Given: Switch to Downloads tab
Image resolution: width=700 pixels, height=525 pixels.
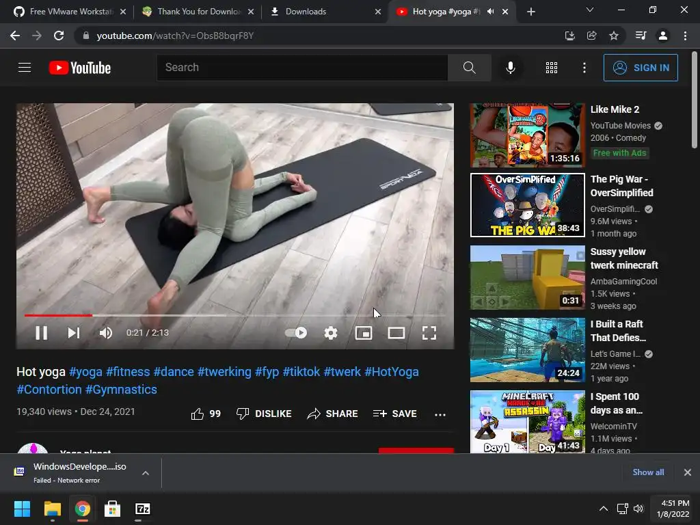Looking at the screenshot, I should point(325,12).
